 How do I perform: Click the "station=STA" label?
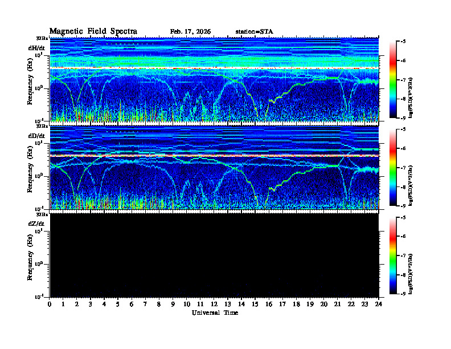255,32
